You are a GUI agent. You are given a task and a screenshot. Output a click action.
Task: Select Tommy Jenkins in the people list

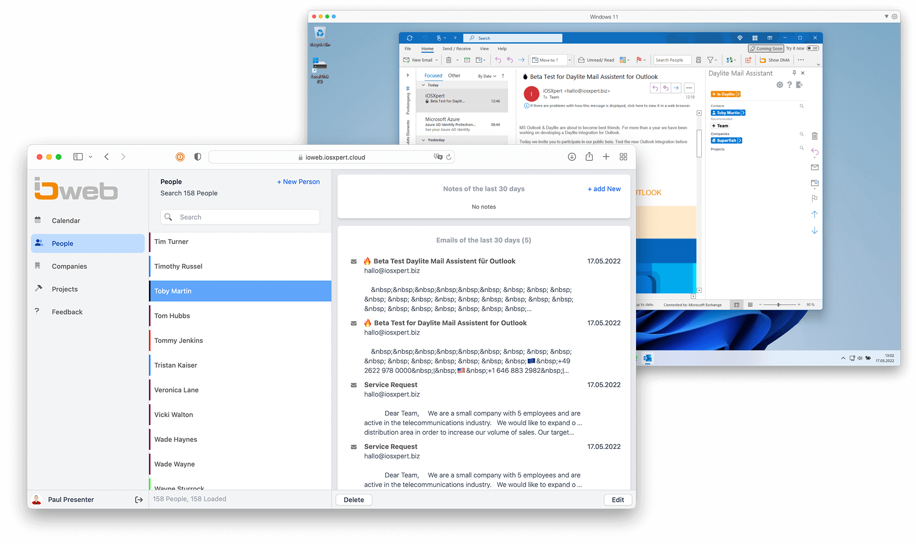240,340
